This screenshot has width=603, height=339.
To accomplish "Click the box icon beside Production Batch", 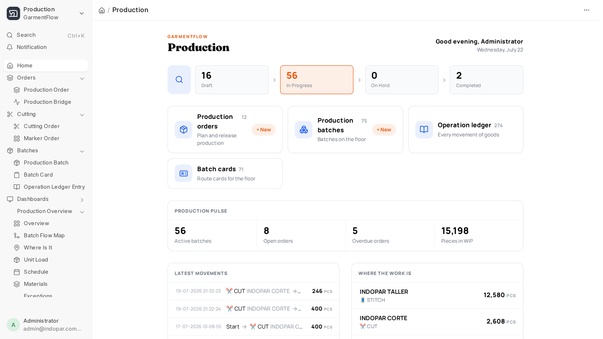I will [17, 163].
